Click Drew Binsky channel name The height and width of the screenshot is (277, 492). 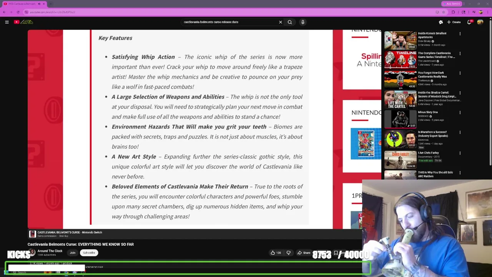[424, 41]
